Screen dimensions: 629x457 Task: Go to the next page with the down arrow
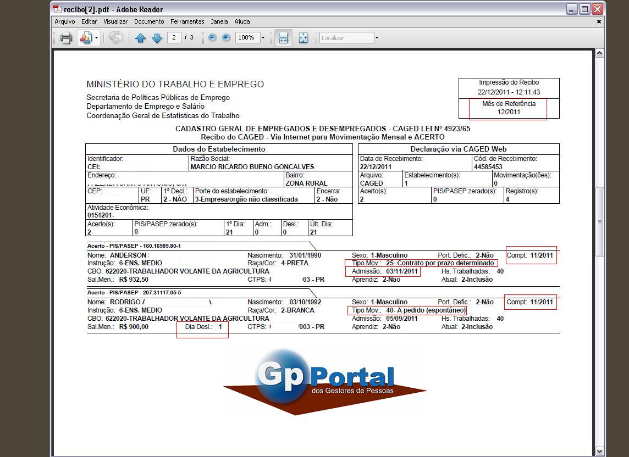(x=156, y=37)
